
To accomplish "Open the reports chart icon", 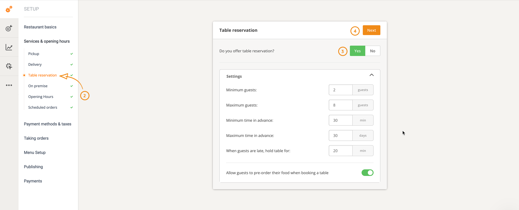I will tap(9, 47).
